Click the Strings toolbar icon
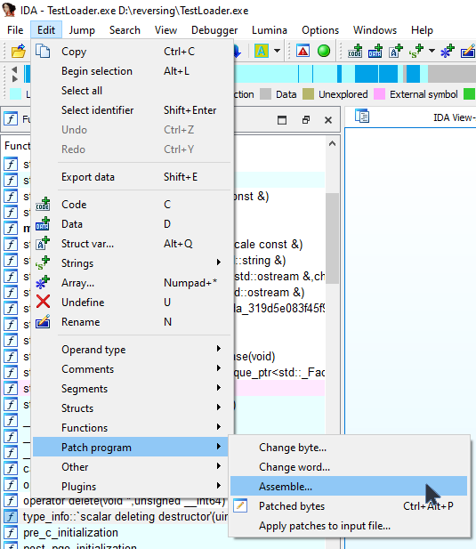 coord(415,51)
